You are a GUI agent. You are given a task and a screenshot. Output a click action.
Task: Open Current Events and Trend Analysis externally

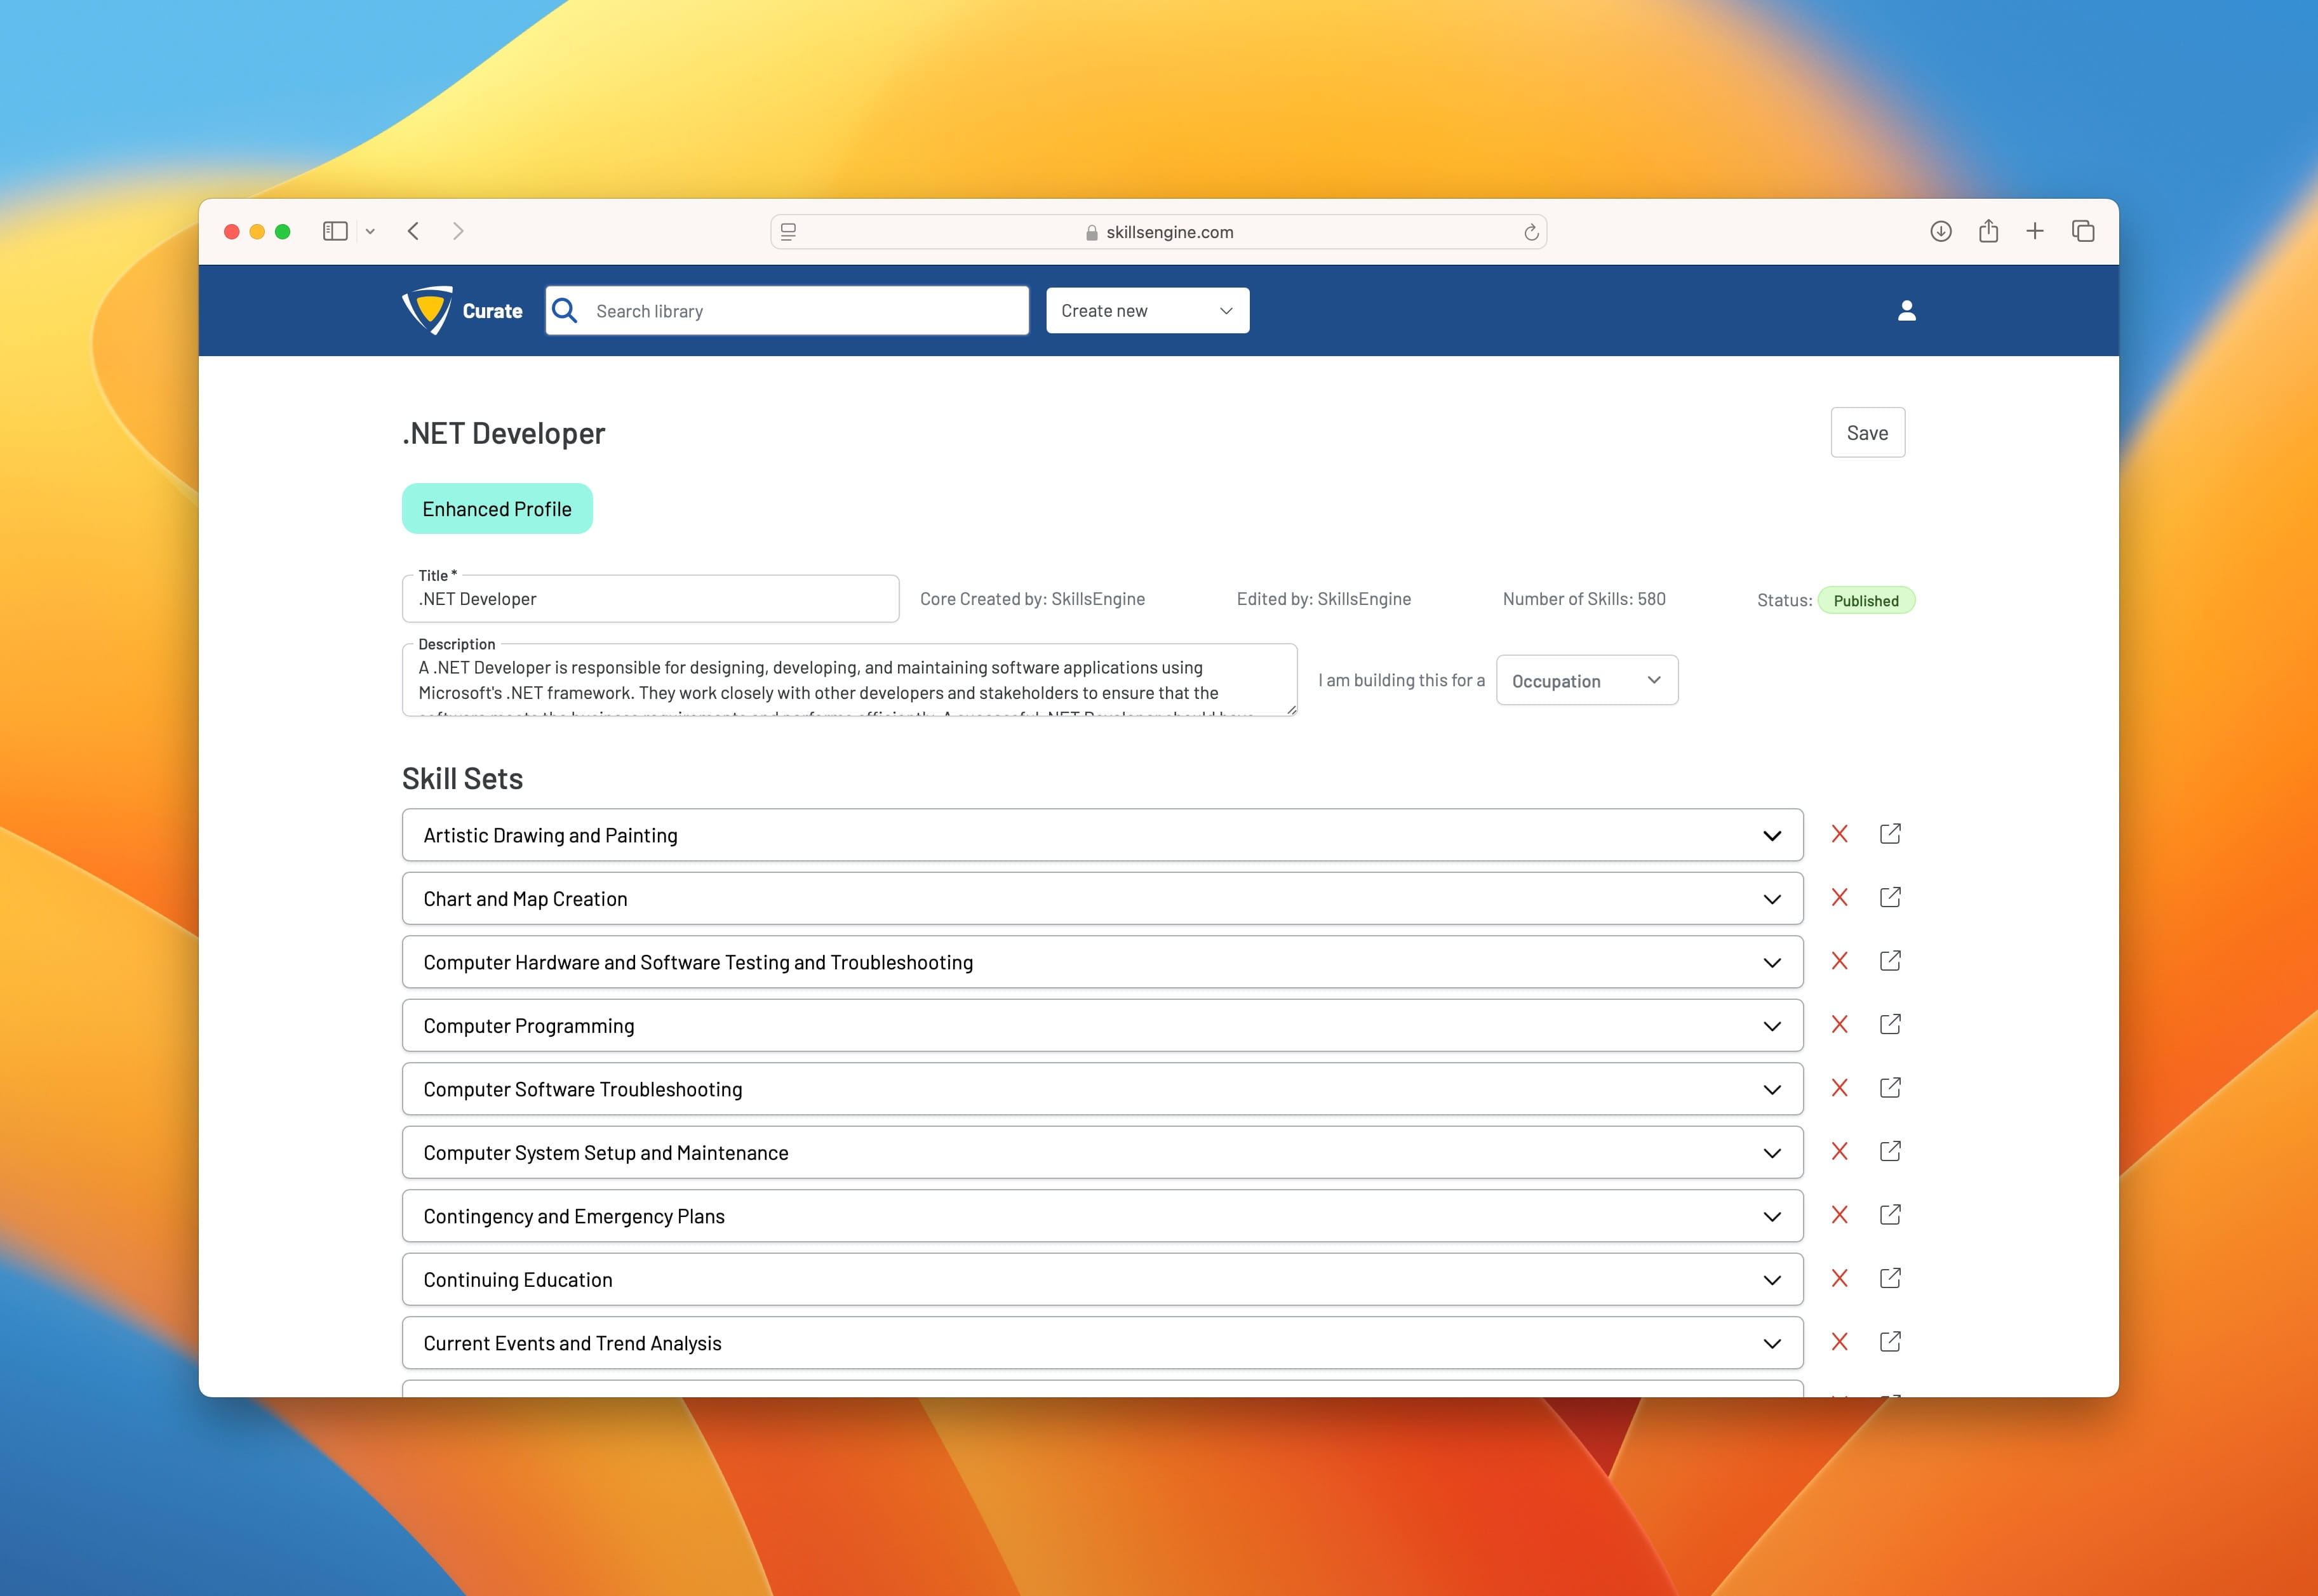tap(1889, 1342)
